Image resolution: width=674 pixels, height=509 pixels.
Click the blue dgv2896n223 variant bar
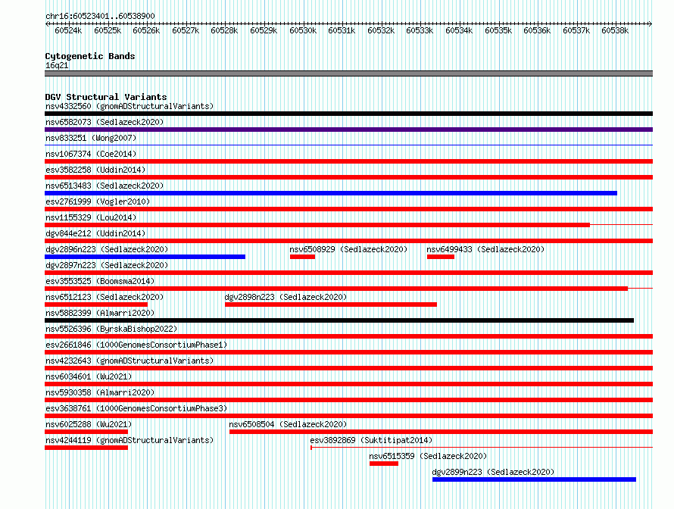145,257
